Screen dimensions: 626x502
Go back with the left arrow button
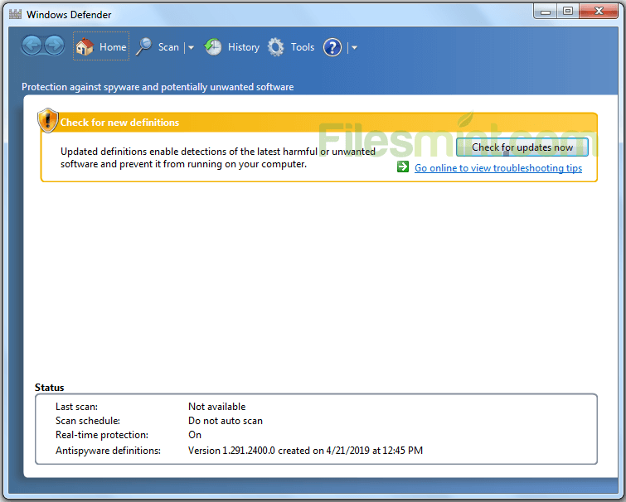(32, 46)
